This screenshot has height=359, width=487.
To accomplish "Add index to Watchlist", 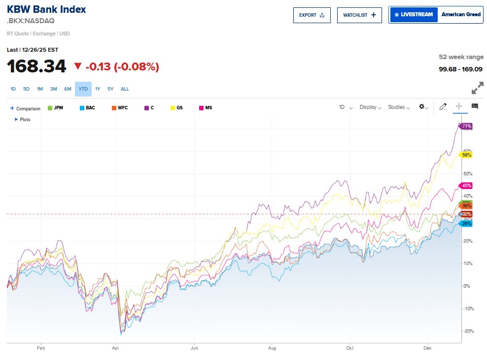I will click(x=359, y=15).
